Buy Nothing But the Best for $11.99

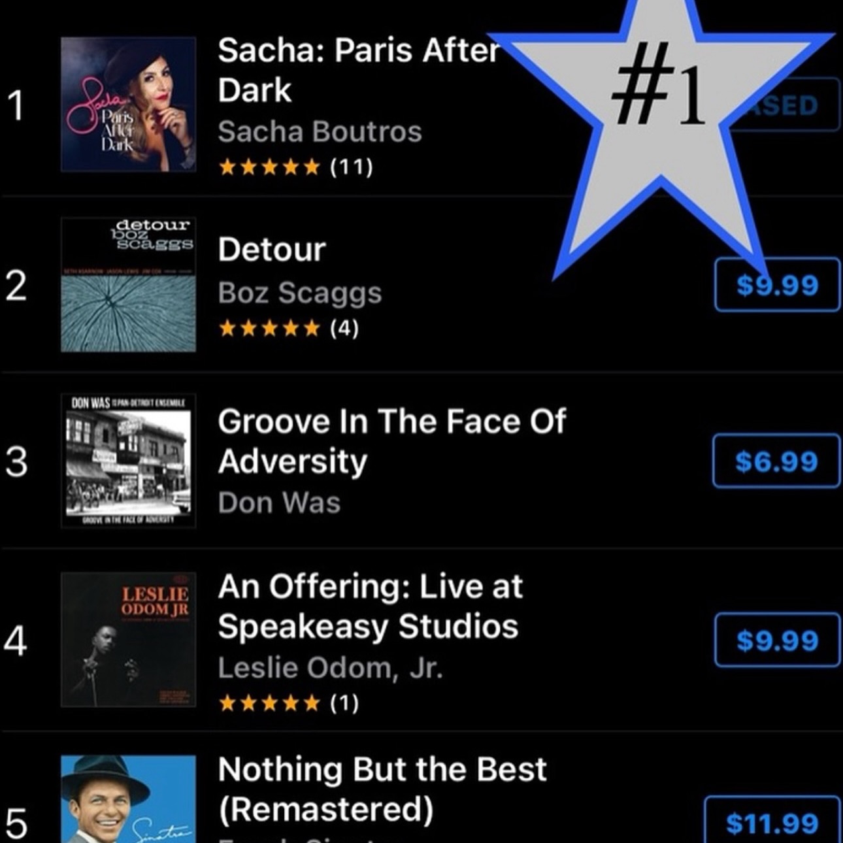pyautogui.click(x=772, y=822)
